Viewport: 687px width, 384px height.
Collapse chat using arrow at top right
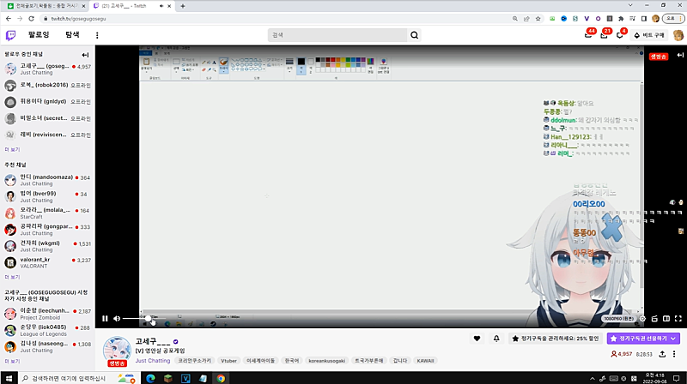pyautogui.click(x=680, y=55)
